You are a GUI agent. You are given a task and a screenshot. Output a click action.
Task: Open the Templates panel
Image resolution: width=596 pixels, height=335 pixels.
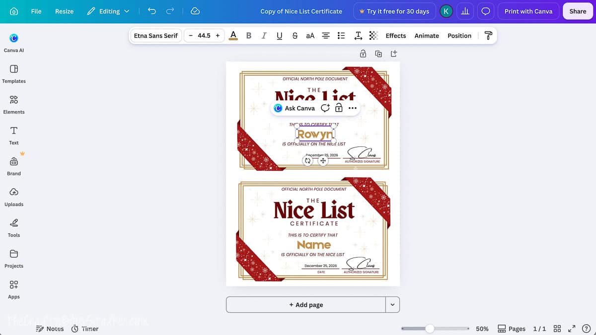pyautogui.click(x=14, y=73)
